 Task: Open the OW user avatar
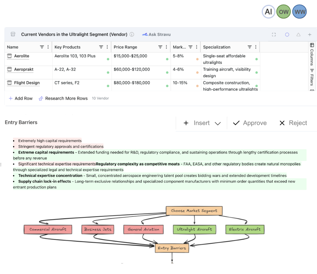[284, 12]
